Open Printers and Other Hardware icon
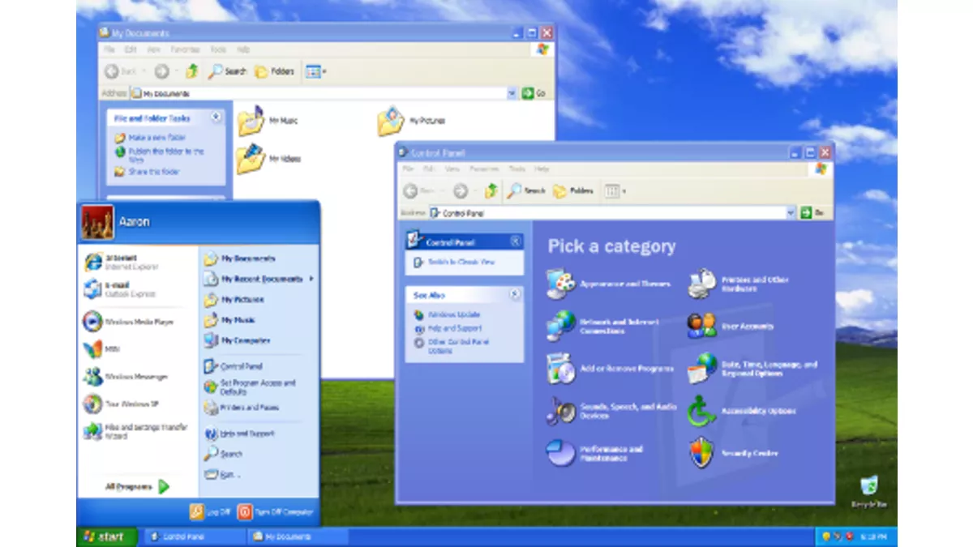This screenshot has width=973, height=547. click(x=702, y=284)
